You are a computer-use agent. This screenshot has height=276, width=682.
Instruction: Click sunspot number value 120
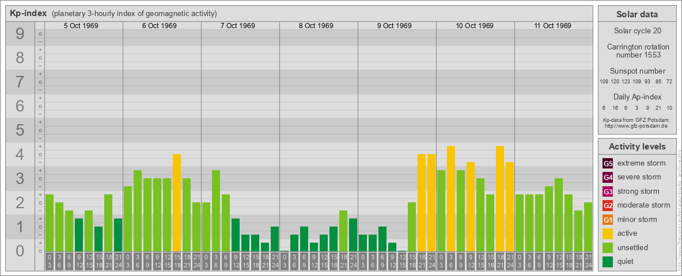coord(615,82)
